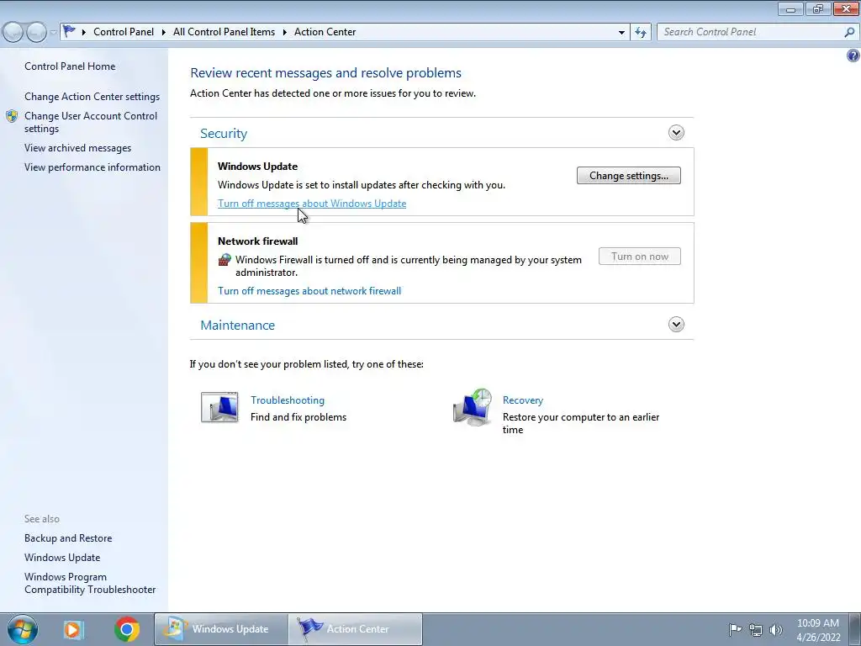The height and width of the screenshot is (646, 861).
Task: Click the Change settings... button
Action: (629, 176)
